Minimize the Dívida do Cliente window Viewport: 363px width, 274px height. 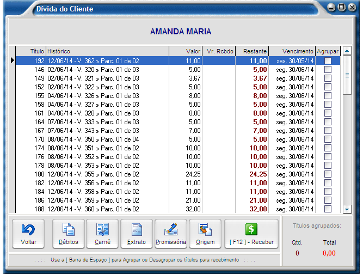[331, 7]
